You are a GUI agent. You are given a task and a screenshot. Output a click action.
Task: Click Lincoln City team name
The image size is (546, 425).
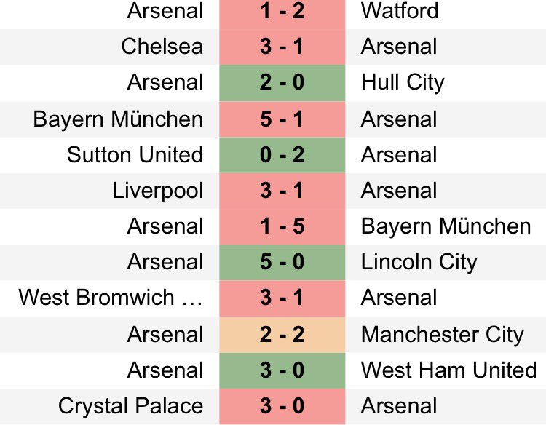[x=419, y=262]
